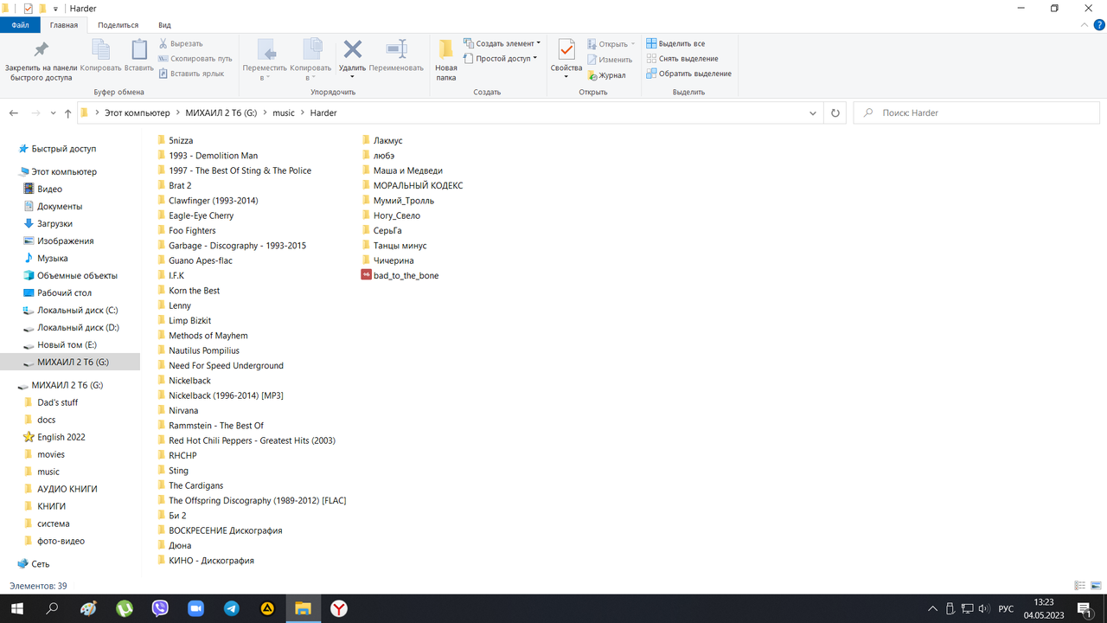
Task: Click the Move to (Переместить в) icon
Action: 266,49
